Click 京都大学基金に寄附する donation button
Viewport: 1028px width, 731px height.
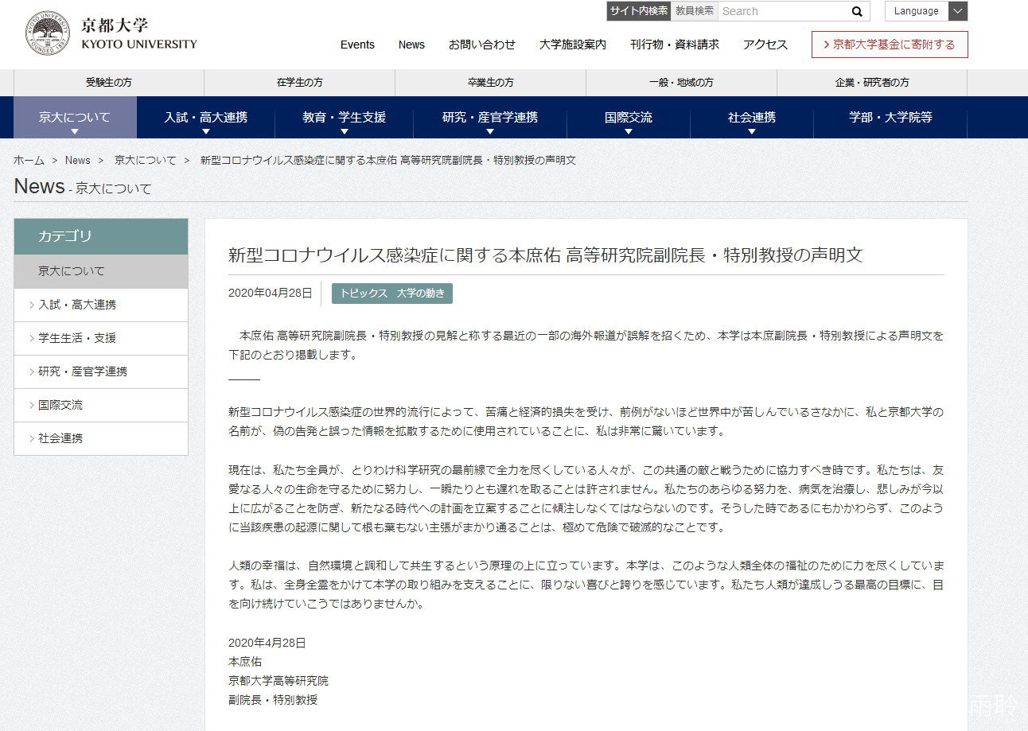point(890,45)
